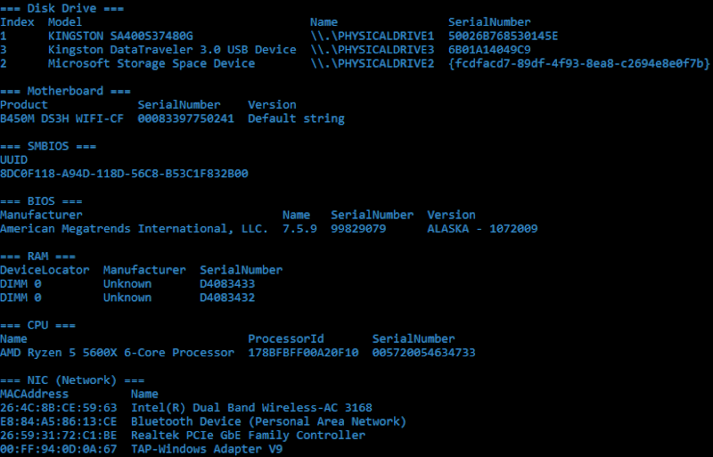Click the RAM serial number D4083432
The height and width of the screenshot is (457, 713).
coord(227,298)
